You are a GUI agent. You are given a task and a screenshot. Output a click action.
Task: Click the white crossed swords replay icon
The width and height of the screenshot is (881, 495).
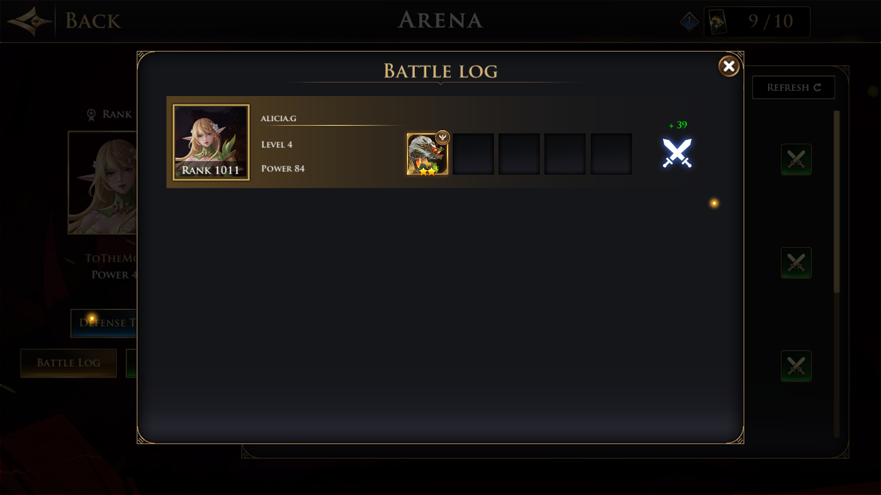click(x=677, y=153)
